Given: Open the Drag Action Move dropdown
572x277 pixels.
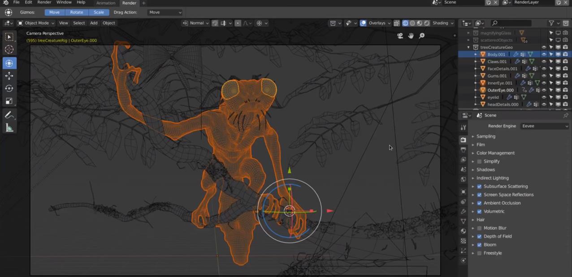Looking at the screenshot, I should pyautogui.click(x=165, y=12).
